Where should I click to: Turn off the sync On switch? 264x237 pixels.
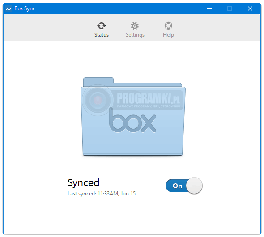click(x=184, y=186)
